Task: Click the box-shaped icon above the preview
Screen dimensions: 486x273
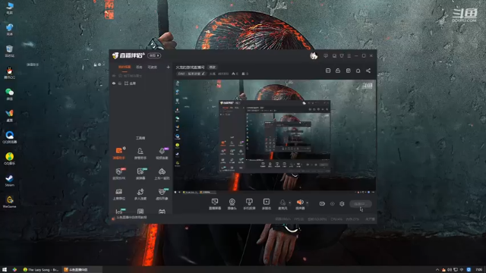Action: tap(348, 71)
